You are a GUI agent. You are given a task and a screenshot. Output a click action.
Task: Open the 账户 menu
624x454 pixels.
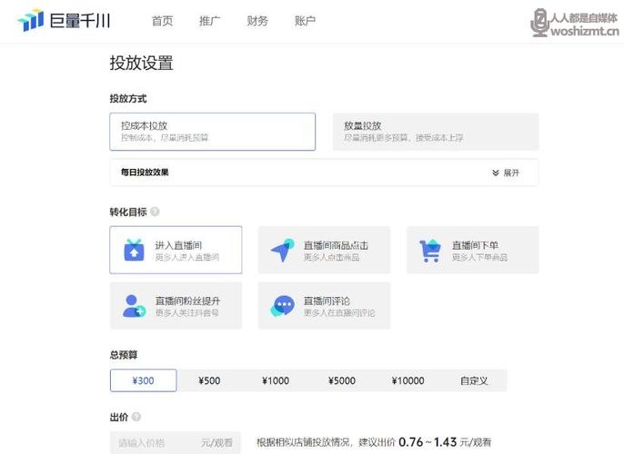pos(306,21)
